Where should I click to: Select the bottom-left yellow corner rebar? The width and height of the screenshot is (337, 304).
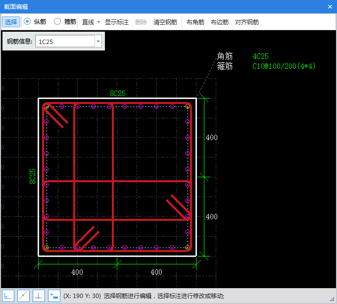(x=47, y=248)
